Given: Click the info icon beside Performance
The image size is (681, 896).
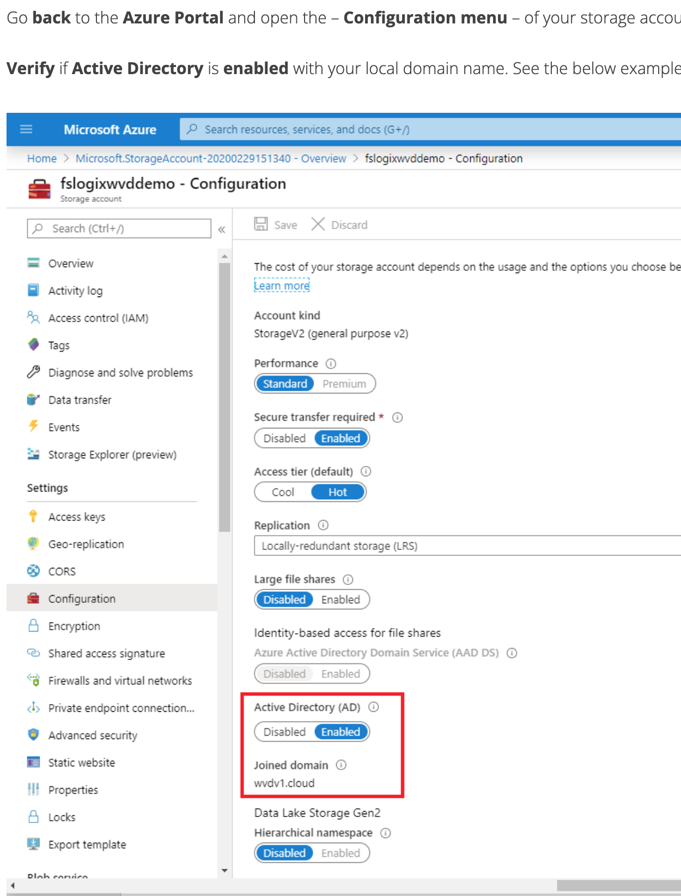Looking at the screenshot, I should click(x=331, y=364).
